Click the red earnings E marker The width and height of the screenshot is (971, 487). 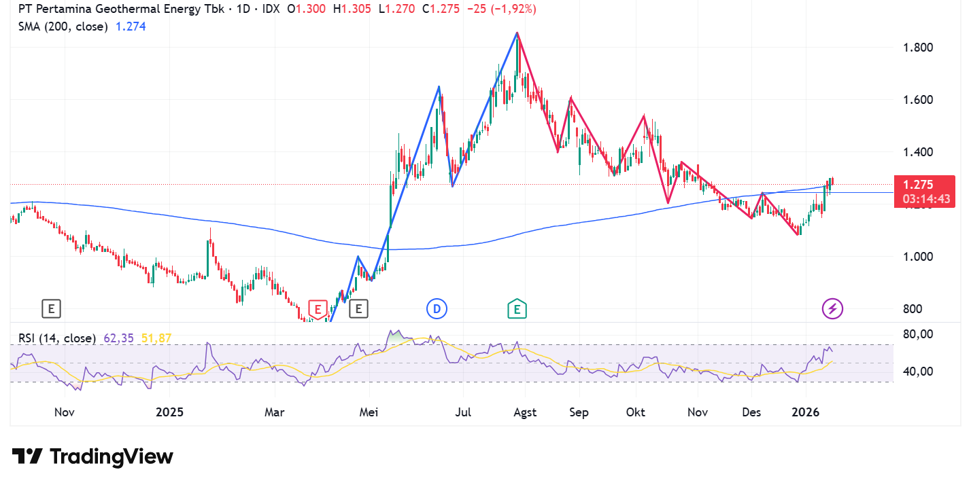pos(317,309)
